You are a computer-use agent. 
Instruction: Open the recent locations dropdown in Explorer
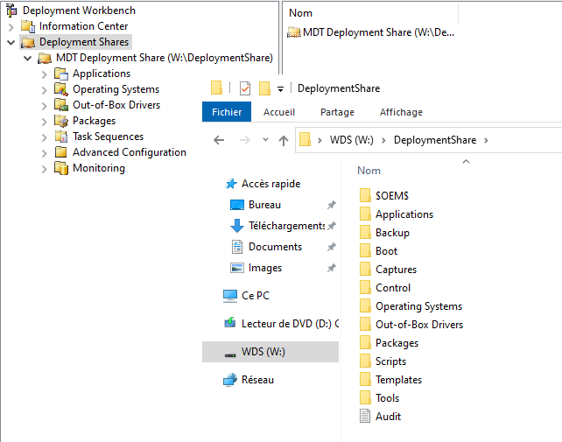(x=265, y=140)
